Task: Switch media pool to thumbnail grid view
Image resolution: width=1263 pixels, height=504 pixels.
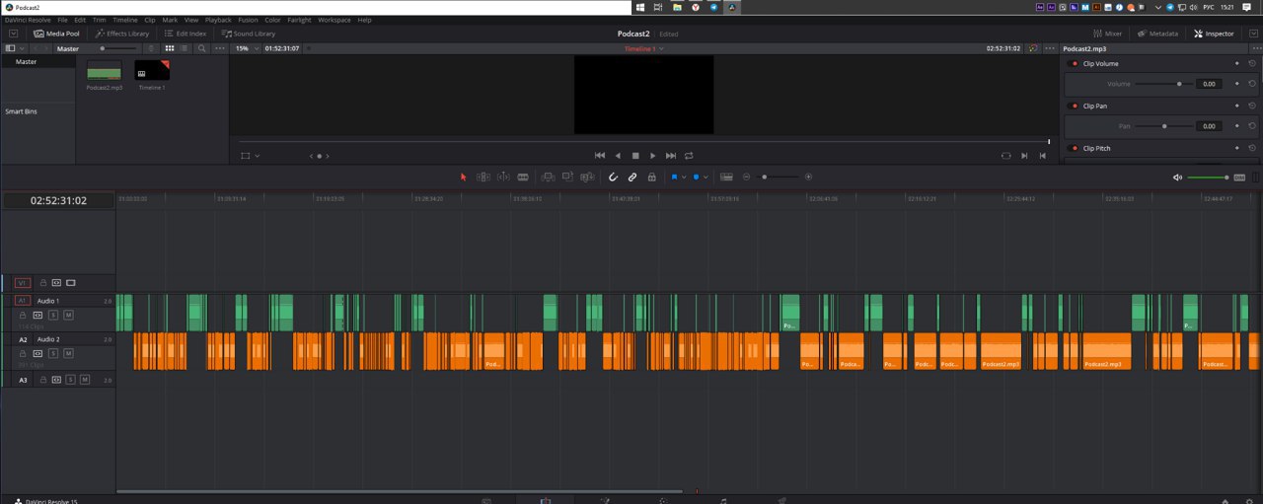Action: pyautogui.click(x=170, y=48)
